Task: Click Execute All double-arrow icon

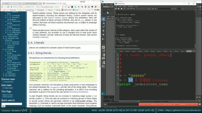Action: pos(153,9)
